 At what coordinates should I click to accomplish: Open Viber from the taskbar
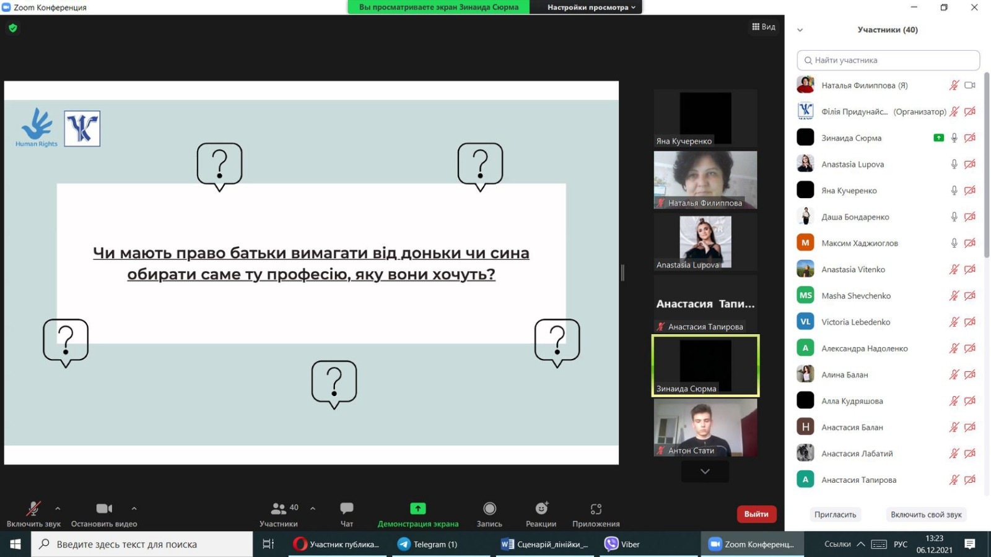coord(622,544)
